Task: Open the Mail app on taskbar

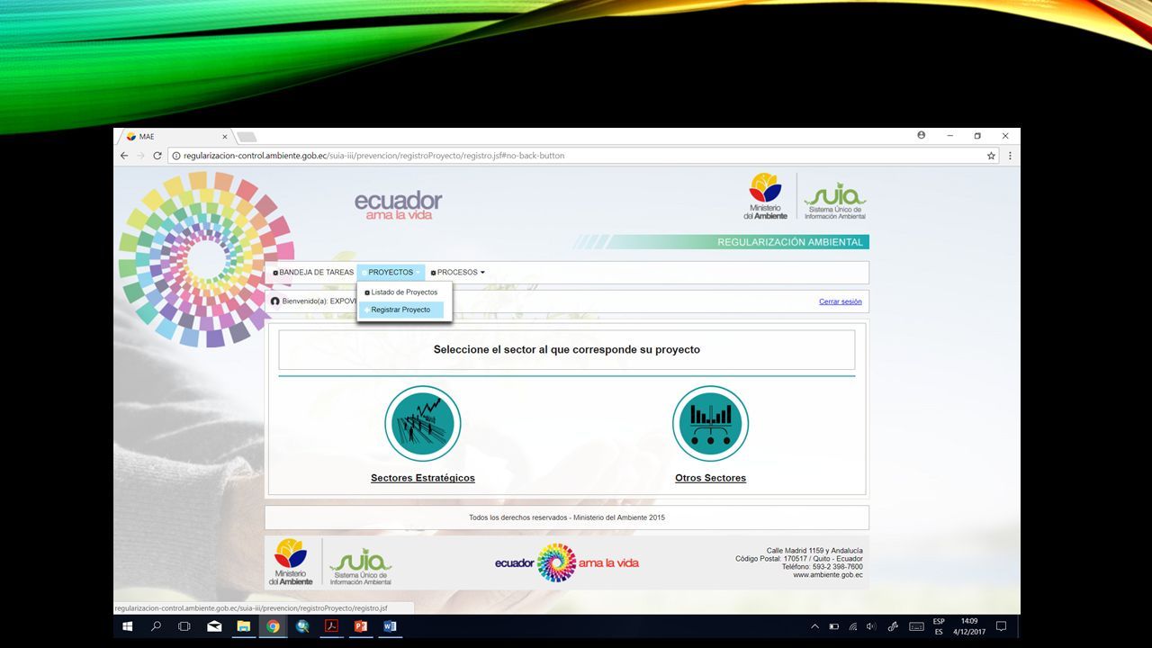Action: [214, 626]
